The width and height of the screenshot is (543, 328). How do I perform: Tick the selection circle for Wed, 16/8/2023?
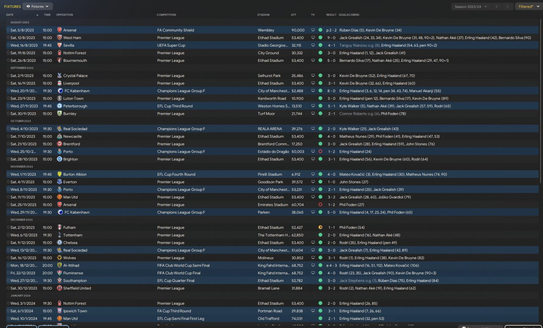[x=8, y=45]
